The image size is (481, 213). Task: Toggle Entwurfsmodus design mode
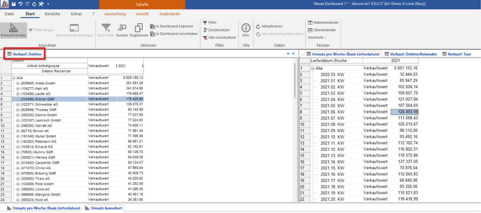[x=13, y=30]
